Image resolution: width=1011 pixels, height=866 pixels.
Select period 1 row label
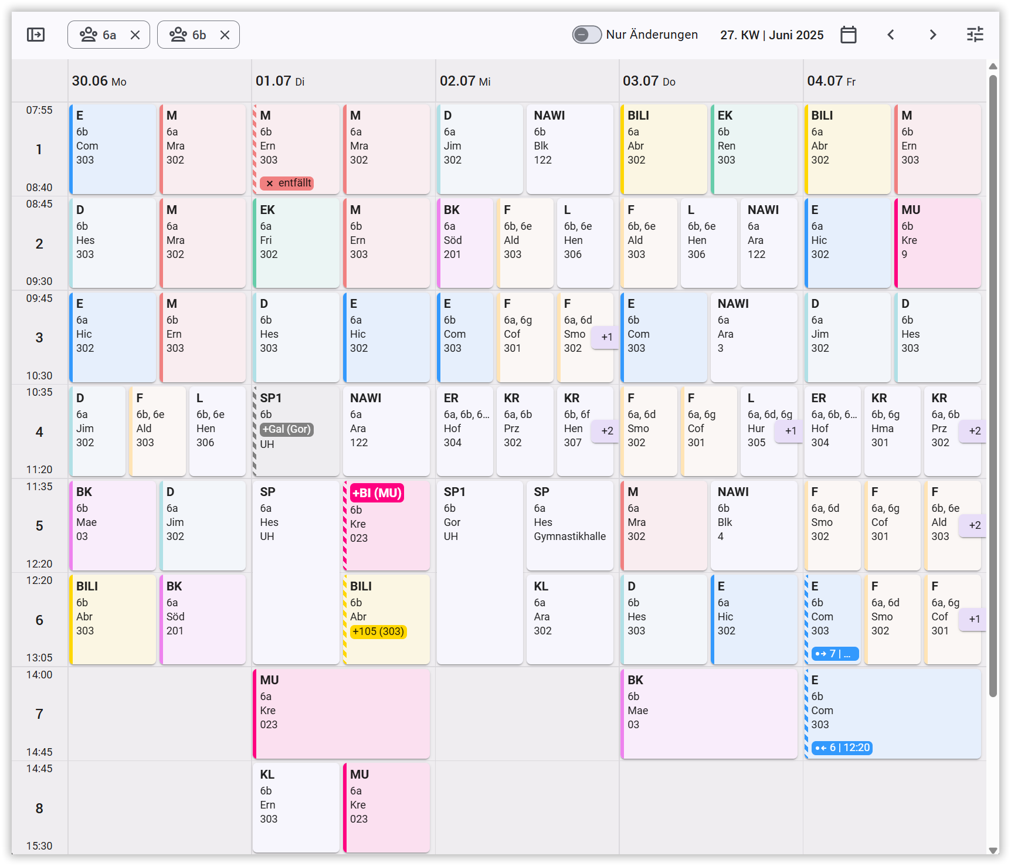39,149
